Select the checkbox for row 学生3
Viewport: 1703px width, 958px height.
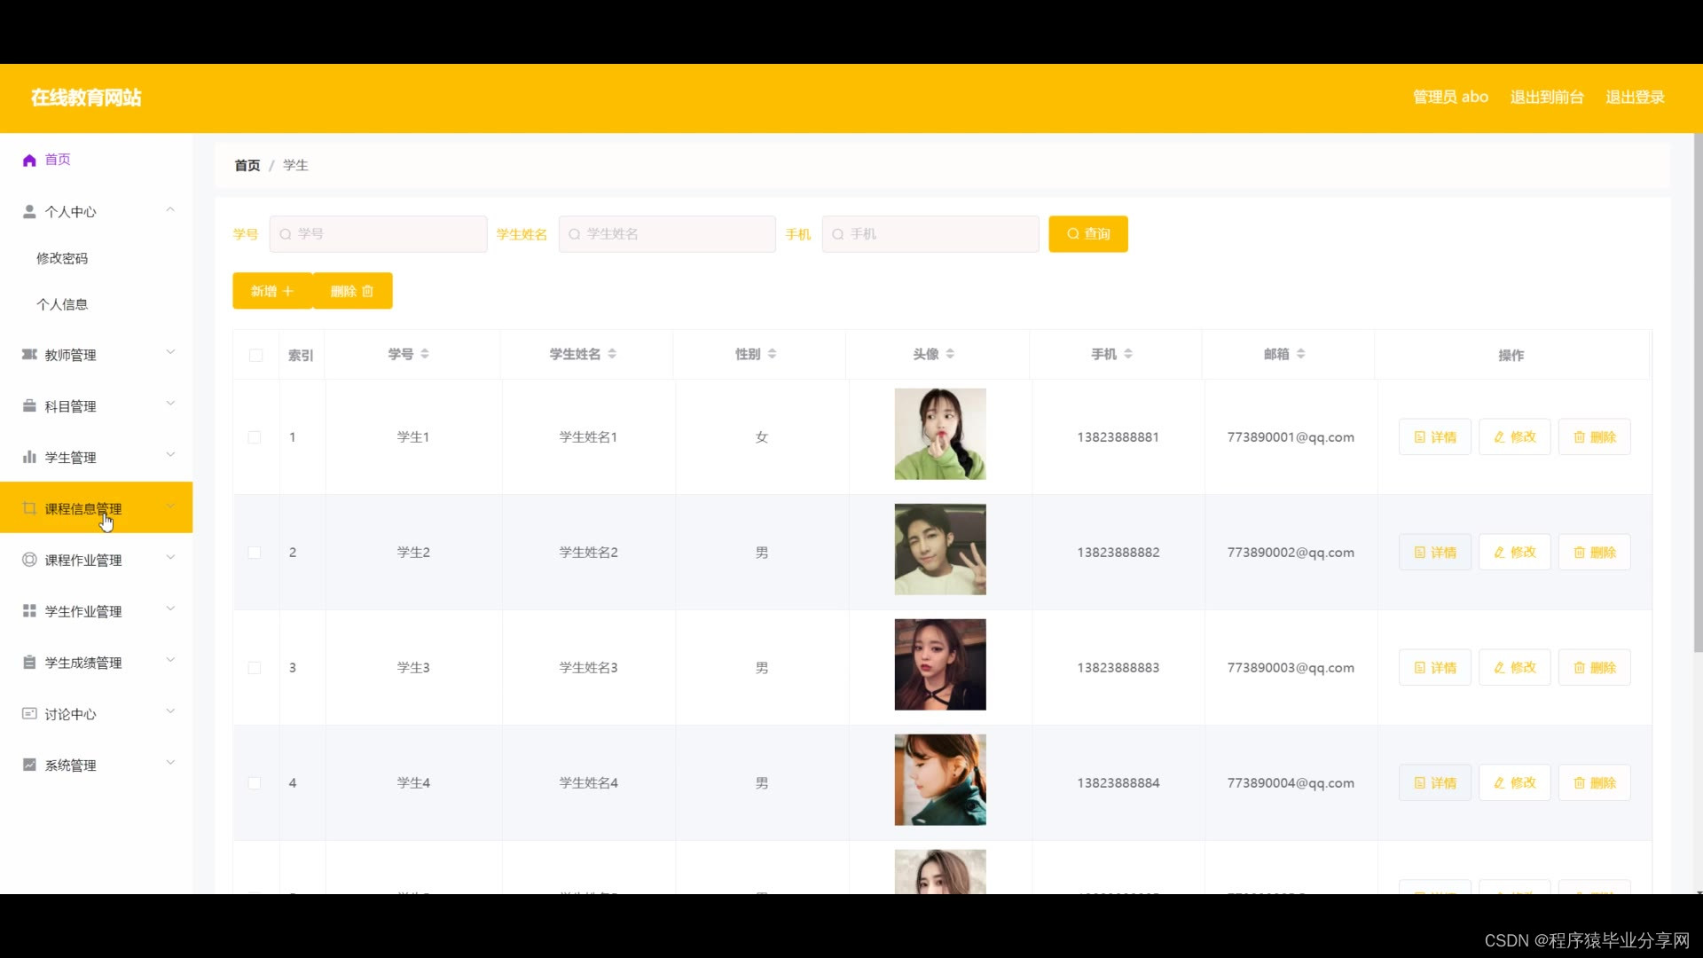pyautogui.click(x=255, y=668)
